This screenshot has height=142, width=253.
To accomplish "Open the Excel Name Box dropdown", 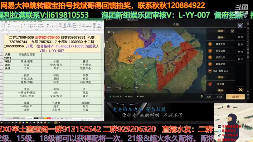I will (x=7, y=32).
